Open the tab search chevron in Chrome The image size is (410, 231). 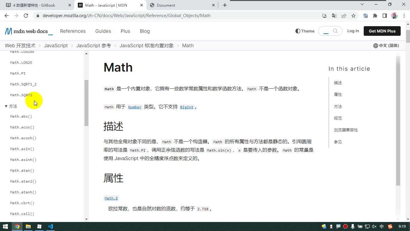coord(362,5)
